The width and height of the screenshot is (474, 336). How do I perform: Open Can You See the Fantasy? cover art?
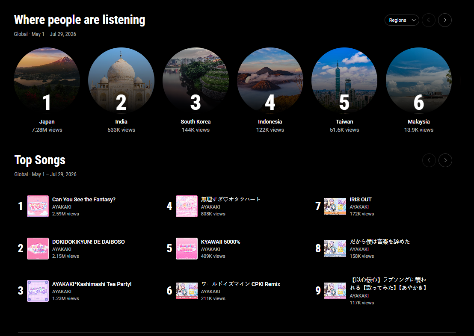tap(38, 206)
